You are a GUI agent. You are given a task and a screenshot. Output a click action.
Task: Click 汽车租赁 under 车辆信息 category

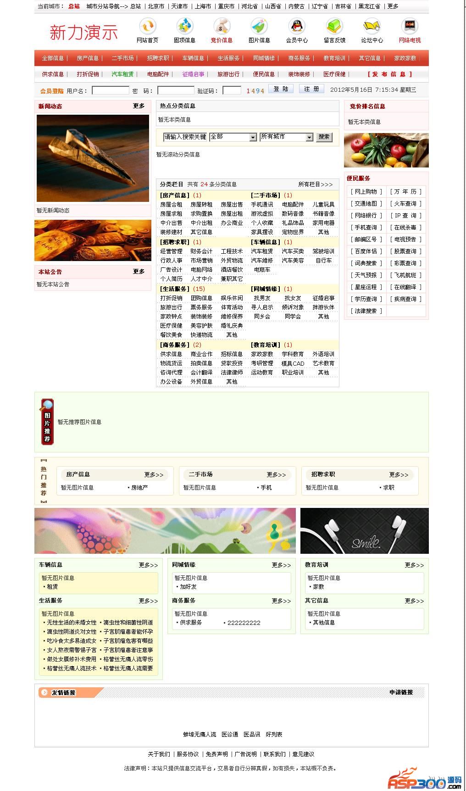(262, 251)
